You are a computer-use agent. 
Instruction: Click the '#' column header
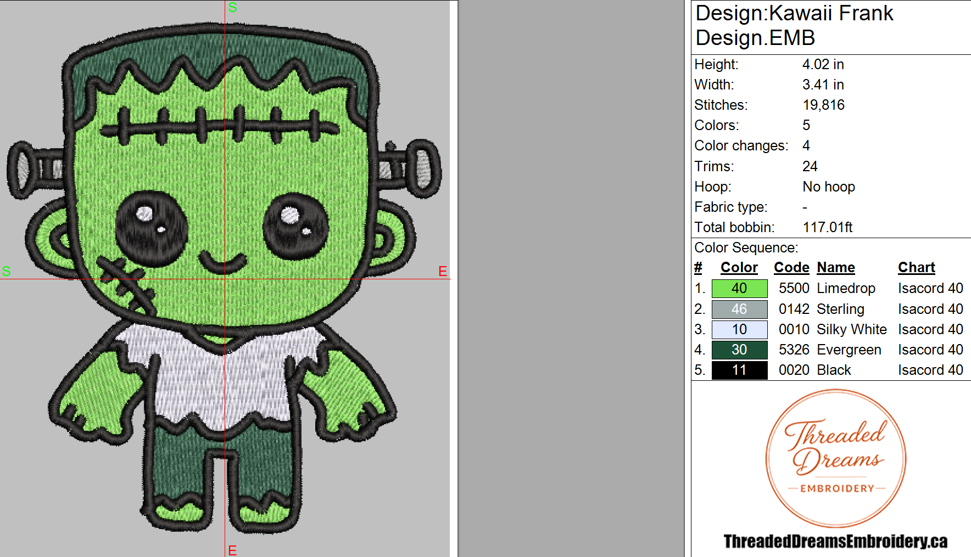click(x=698, y=268)
